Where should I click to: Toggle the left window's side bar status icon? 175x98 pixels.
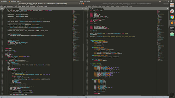coord(2,97)
